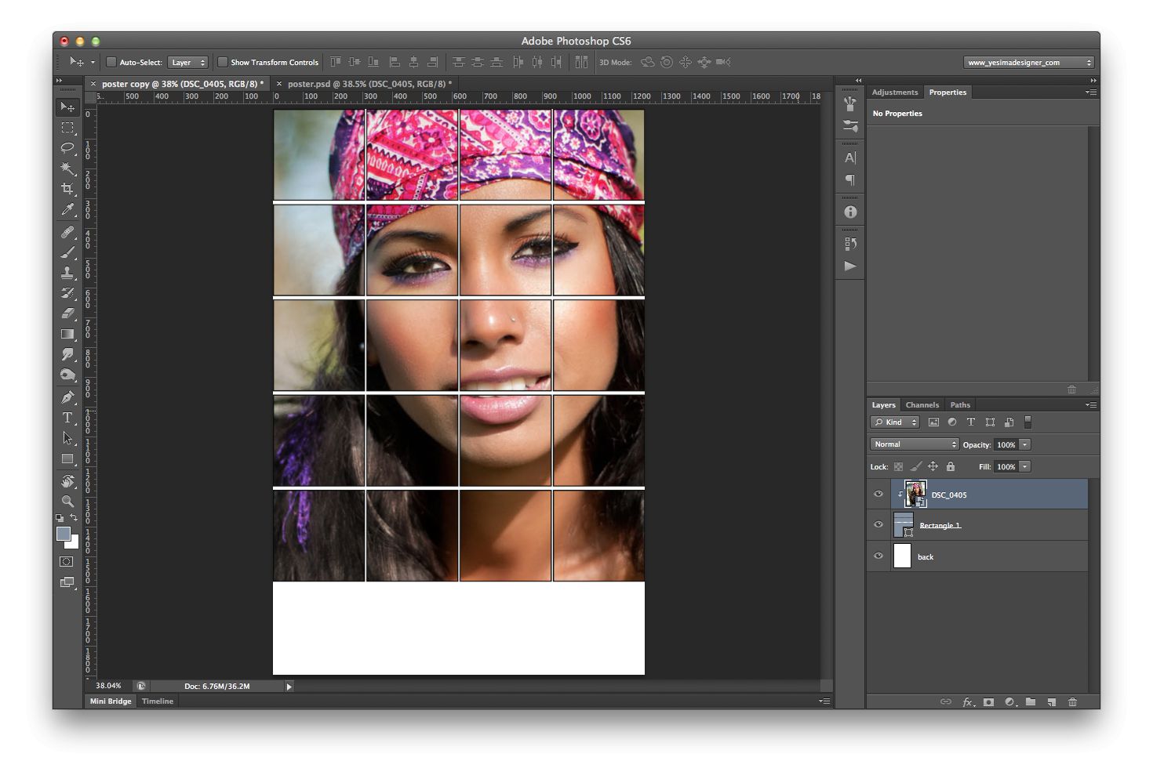This screenshot has width=1153, height=779.
Task: Select the Horizontal Type tool
Action: [x=67, y=418]
